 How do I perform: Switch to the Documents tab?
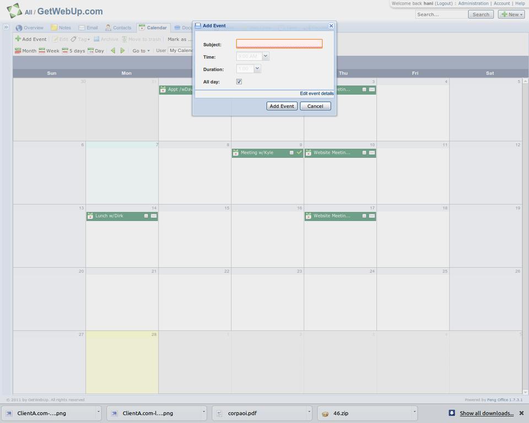(x=182, y=28)
